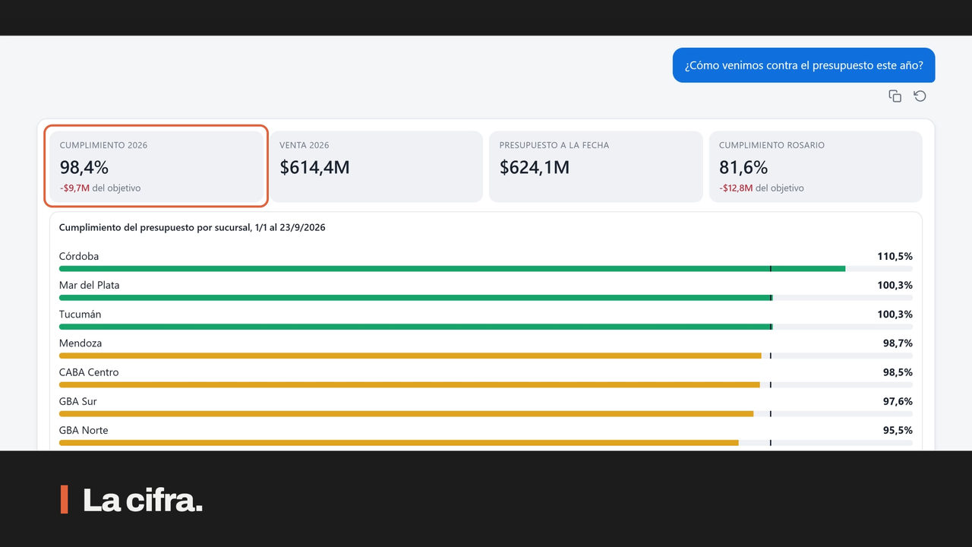Image resolution: width=972 pixels, height=547 pixels.
Task: Select the Mendoza branch label
Action: point(80,343)
